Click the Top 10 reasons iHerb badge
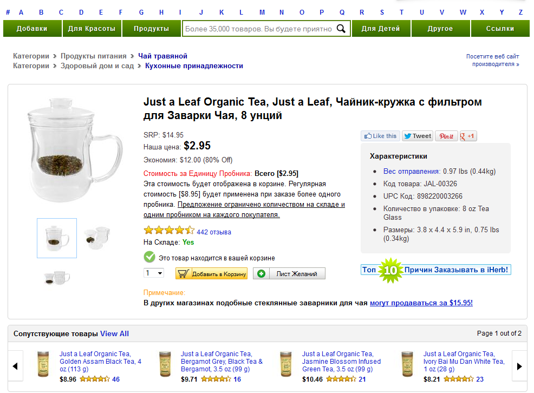This screenshot has width=534, height=393. pyautogui.click(x=435, y=270)
